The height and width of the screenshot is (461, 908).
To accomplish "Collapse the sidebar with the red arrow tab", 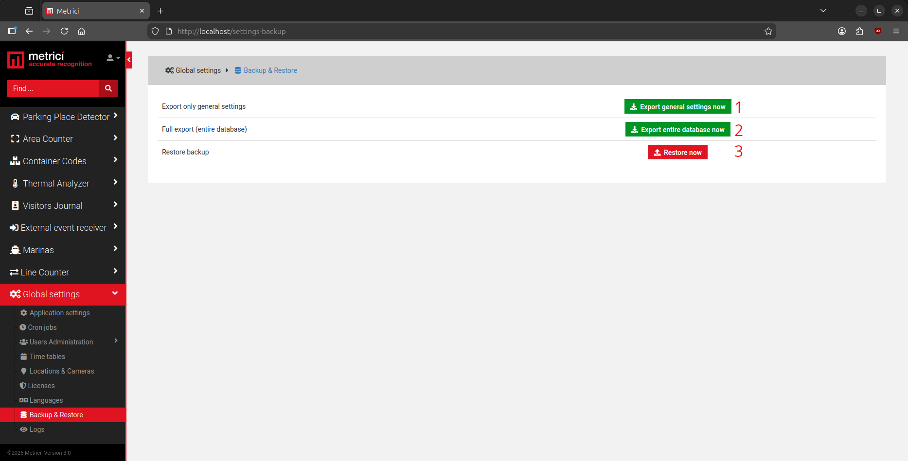I will [129, 60].
